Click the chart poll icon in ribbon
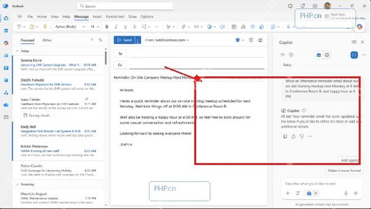Screen dimensions: 371x209 [x=243, y=27]
